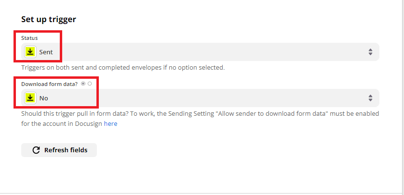Click the circular arrow refresh icon

coord(36,150)
